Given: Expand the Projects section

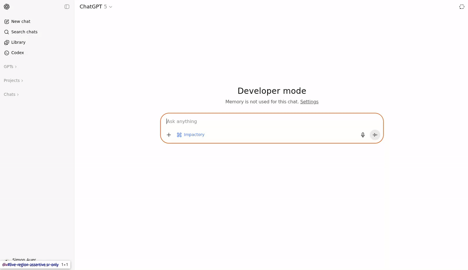Looking at the screenshot, I should click(x=13, y=81).
